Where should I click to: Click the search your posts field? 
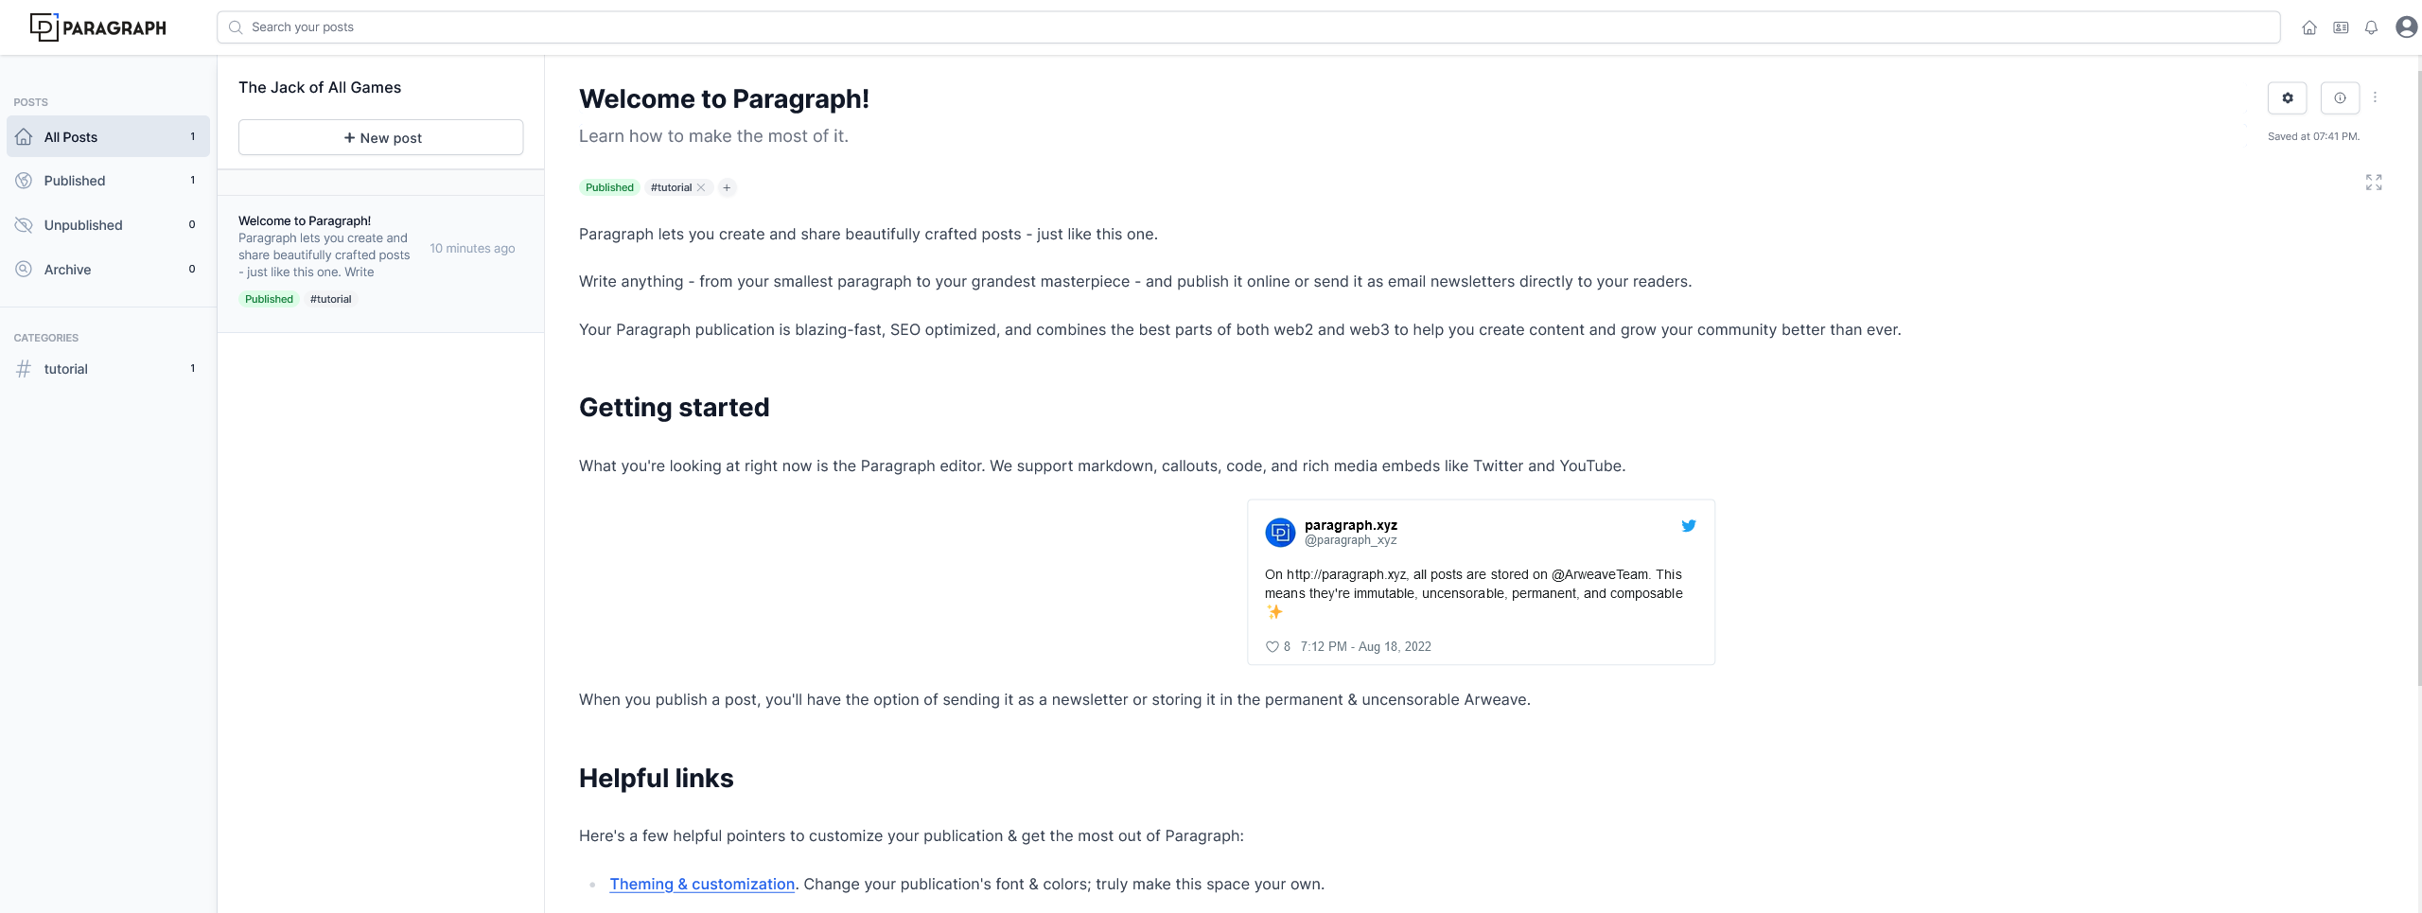click(1249, 27)
